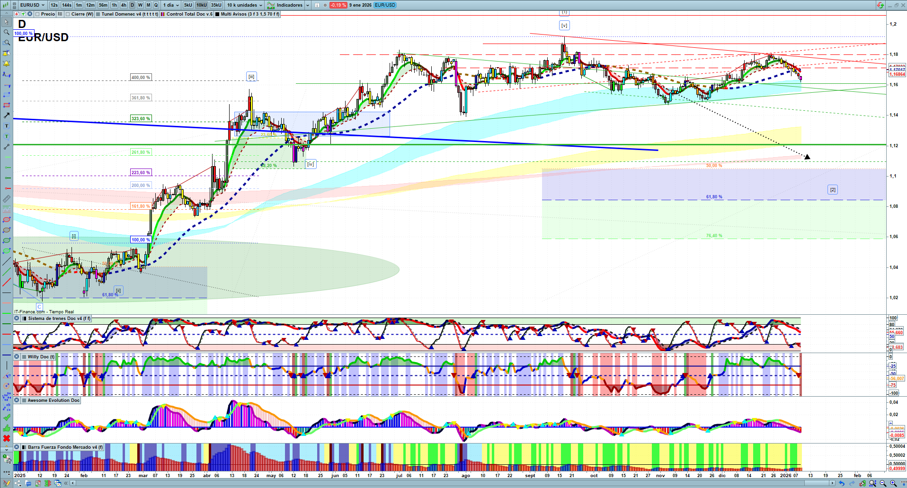
Task: Open the 10 k unidades dropdown
Action: coord(244,5)
